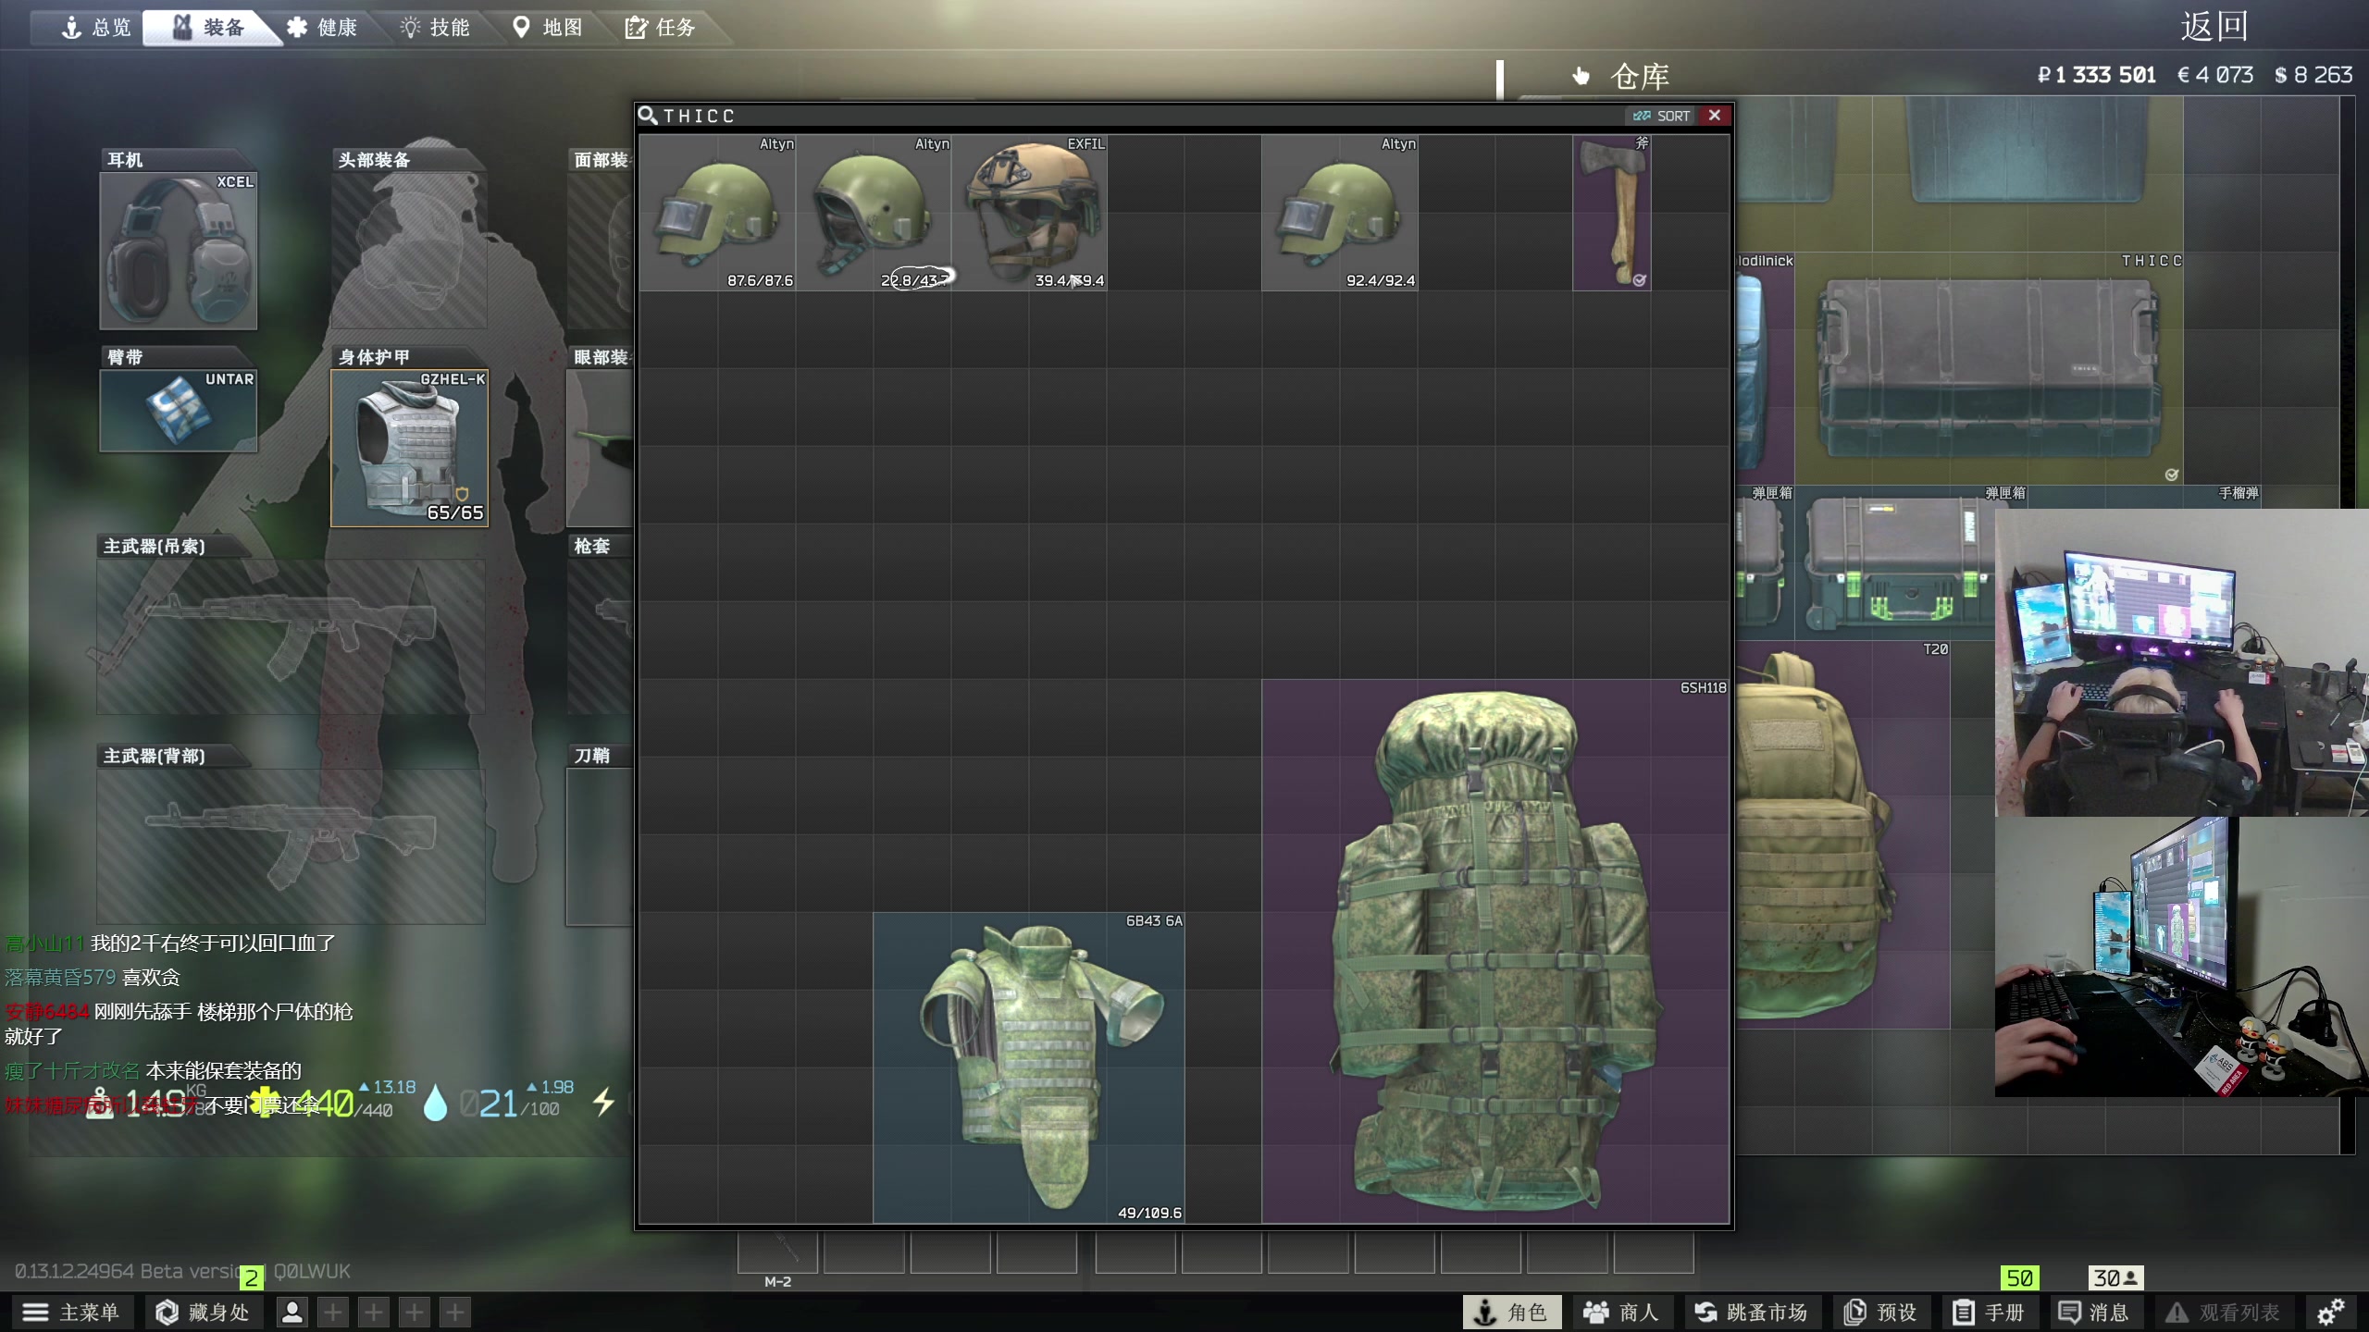The image size is (2369, 1332).
Task: Open the 任务 tasks tab
Action: [661, 28]
